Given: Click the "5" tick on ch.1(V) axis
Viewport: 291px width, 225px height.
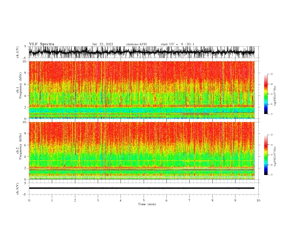Looking at the screenshot, I should pos(26,46).
